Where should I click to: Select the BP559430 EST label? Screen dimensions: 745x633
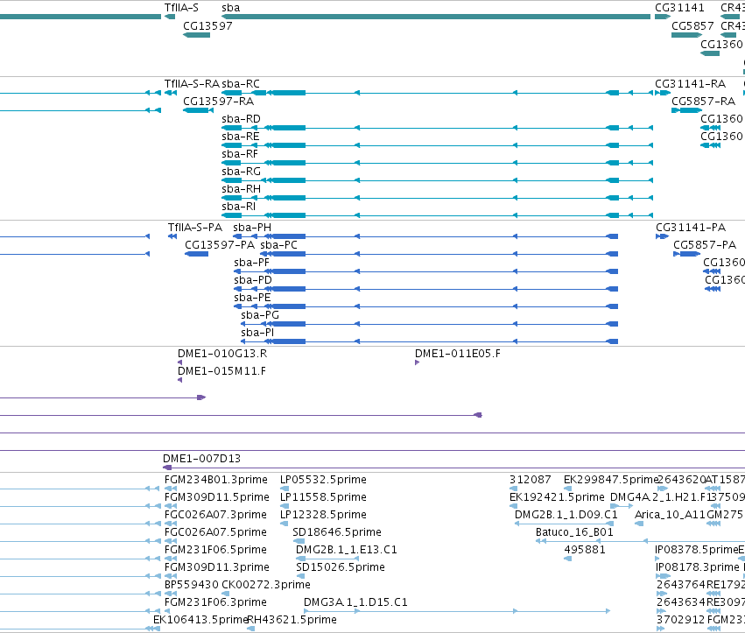tap(192, 585)
